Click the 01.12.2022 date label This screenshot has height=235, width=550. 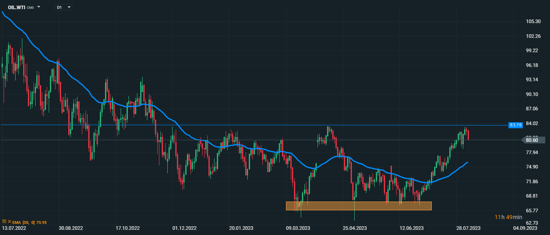pyautogui.click(x=185, y=228)
